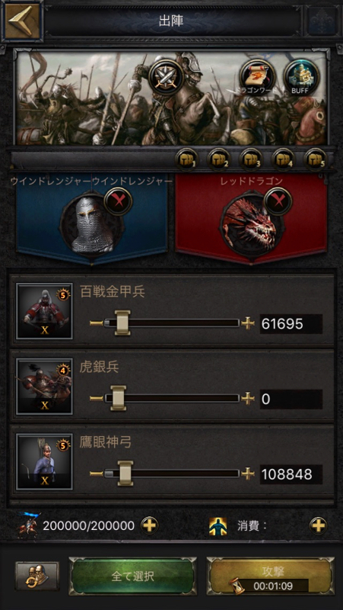Tap the back arrow icon
This screenshot has width=343, height=610.
click(x=22, y=21)
